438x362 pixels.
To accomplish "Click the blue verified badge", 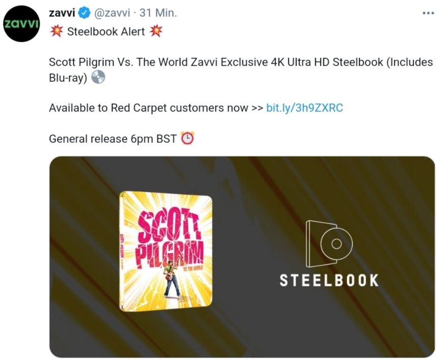I will pos(84,13).
